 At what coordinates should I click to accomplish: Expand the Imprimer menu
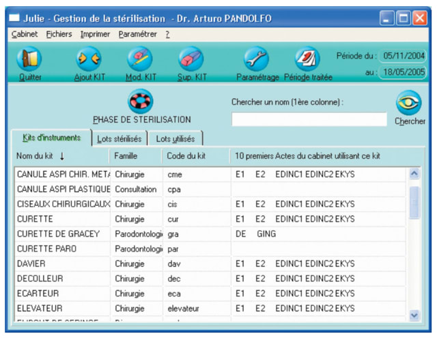pos(95,34)
